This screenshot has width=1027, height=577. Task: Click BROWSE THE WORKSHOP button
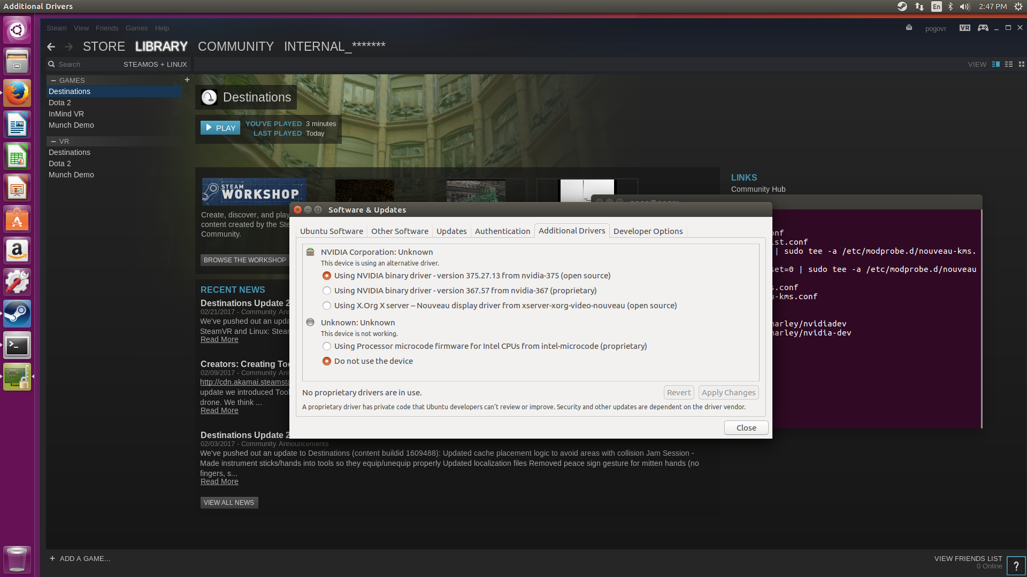click(244, 260)
